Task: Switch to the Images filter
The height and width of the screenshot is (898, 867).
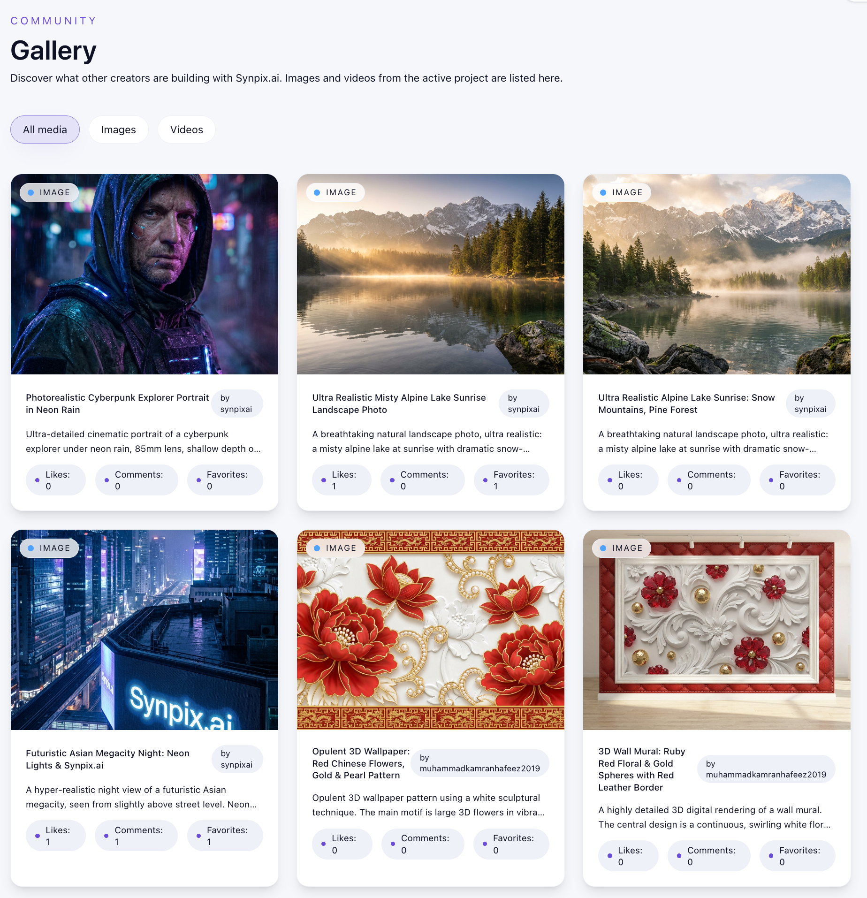Action: pyautogui.click(x=118, y=129)
